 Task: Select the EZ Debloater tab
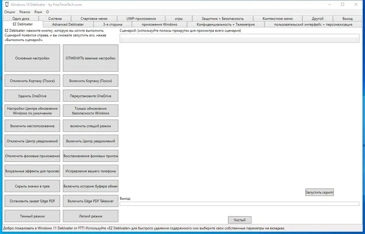[x=23, y=24]
